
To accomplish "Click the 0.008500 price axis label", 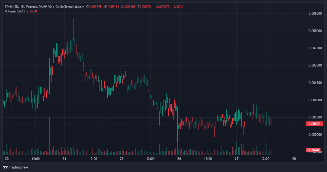I will coord(315,14).
